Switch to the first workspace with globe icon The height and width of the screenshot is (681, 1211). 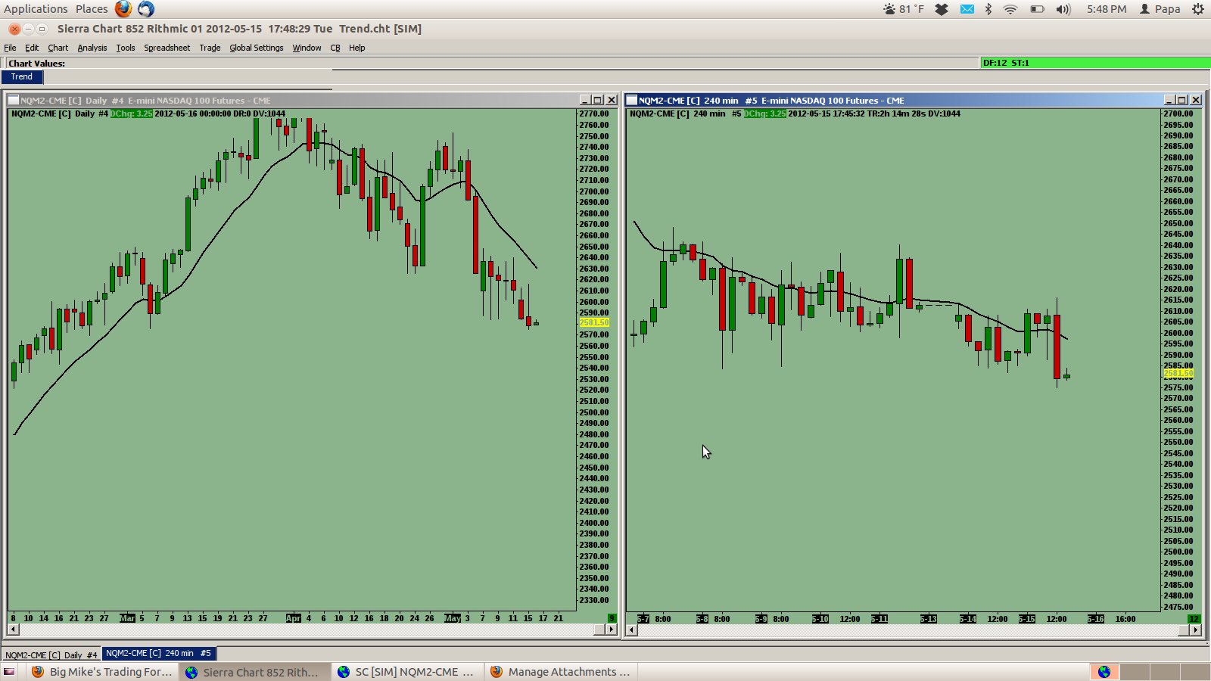click(1104, 672)
